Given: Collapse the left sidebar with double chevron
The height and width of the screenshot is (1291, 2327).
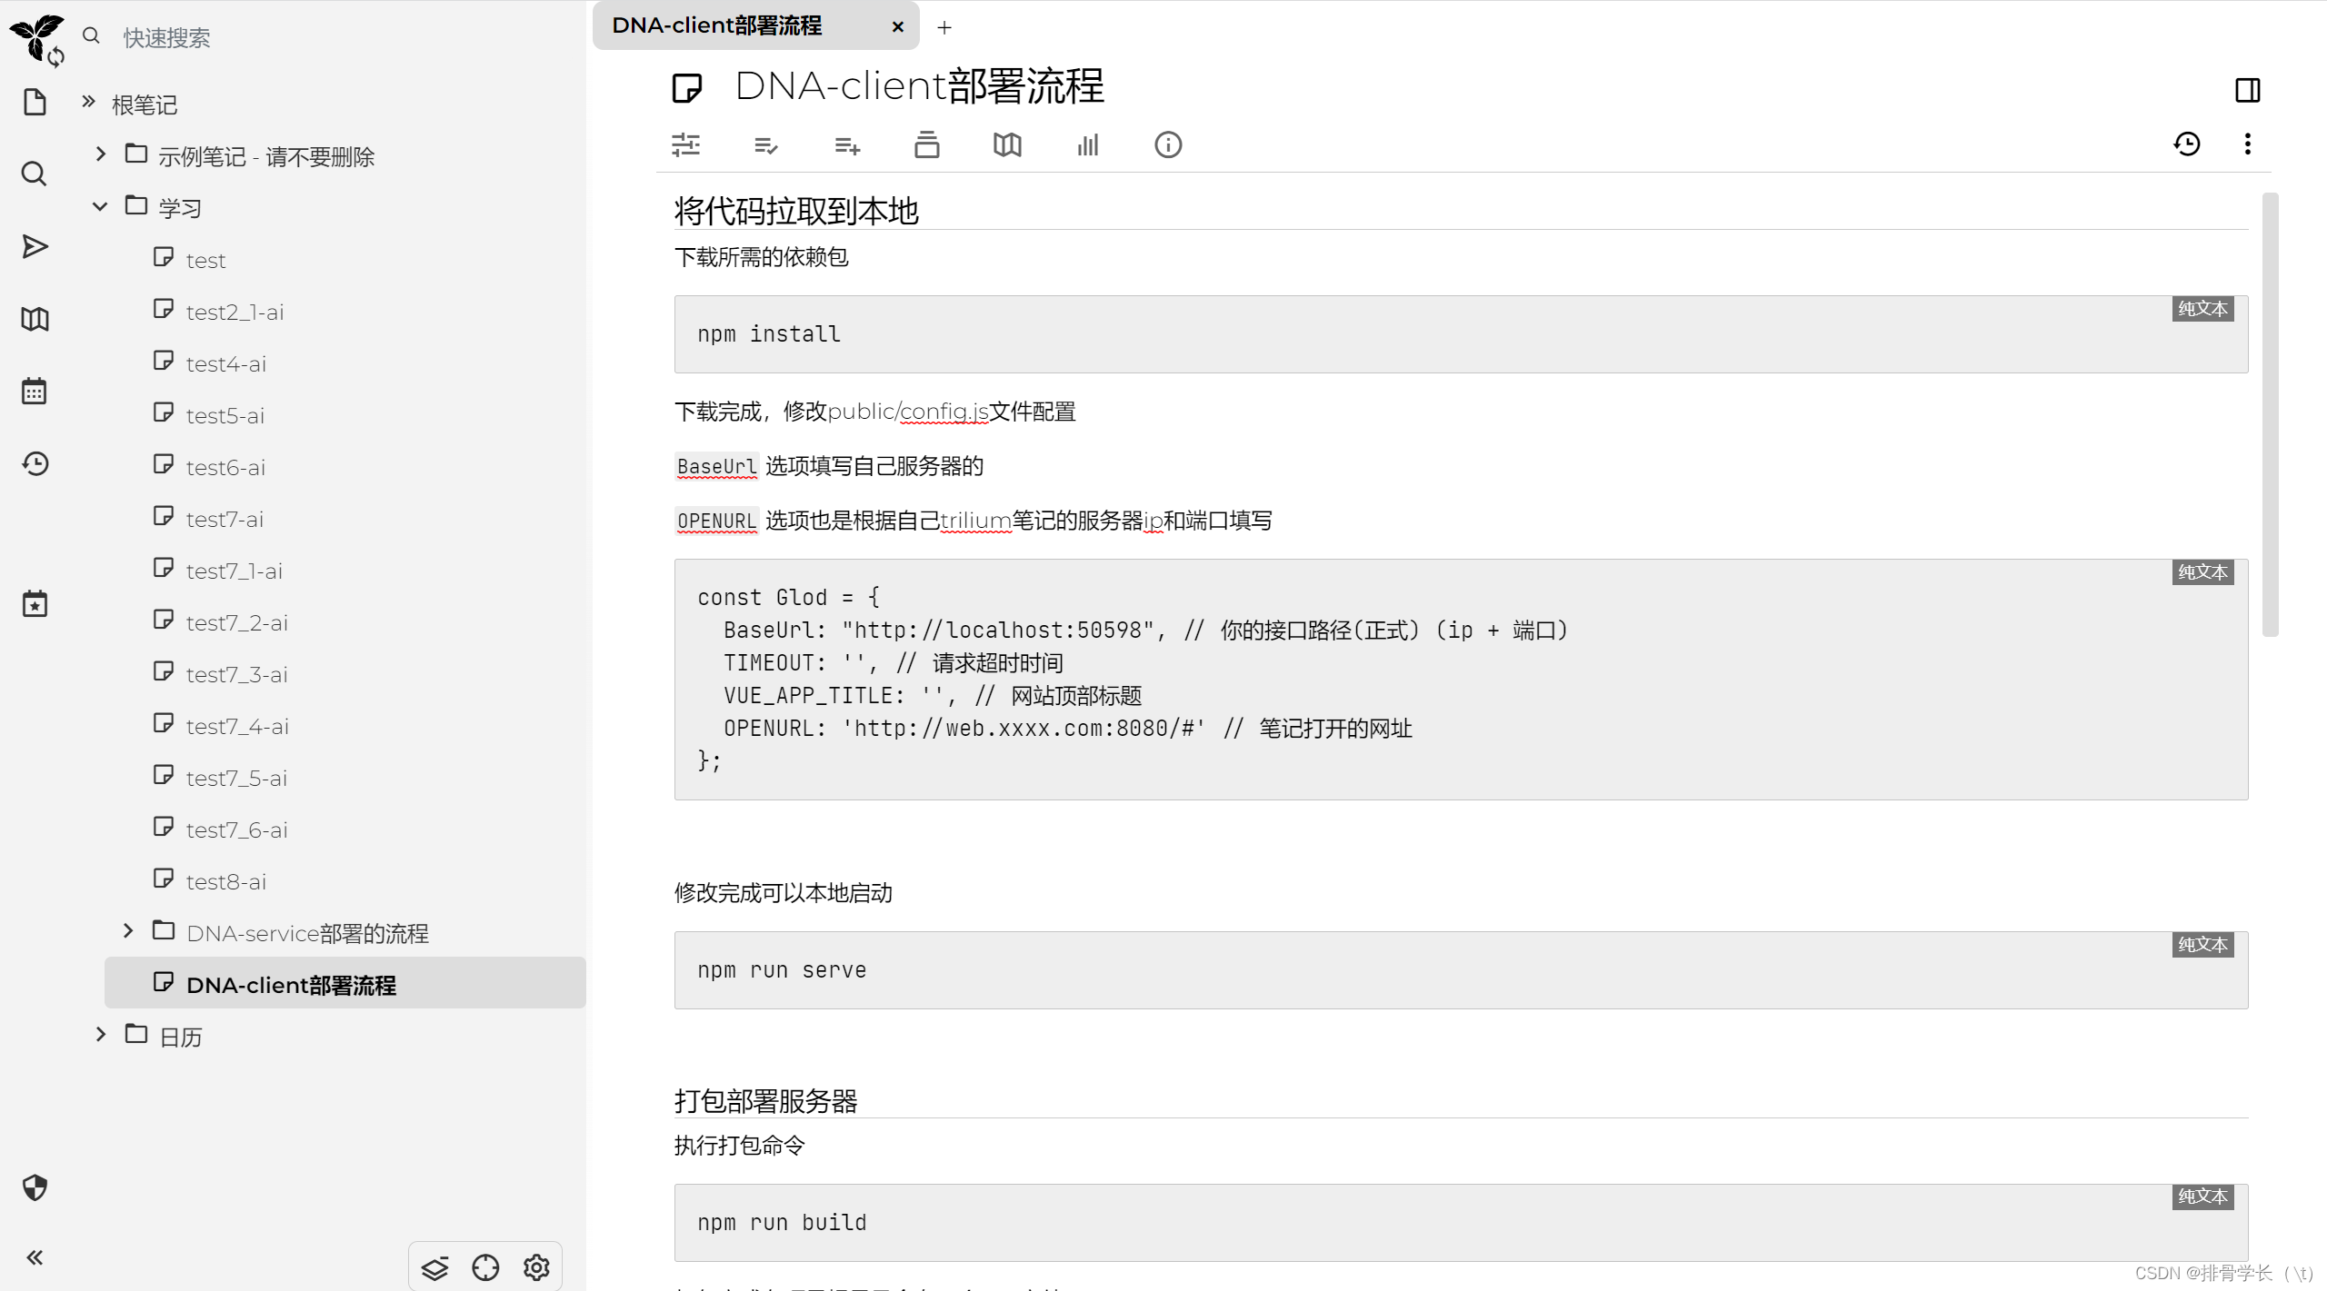Looking at the screenshot, I should [x=35, y=1257].
